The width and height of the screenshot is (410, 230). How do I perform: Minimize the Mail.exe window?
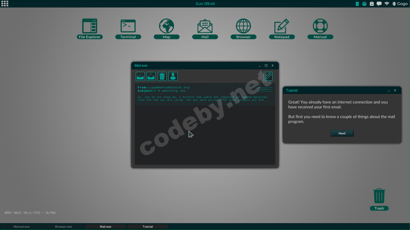click(x=260, y=66)
